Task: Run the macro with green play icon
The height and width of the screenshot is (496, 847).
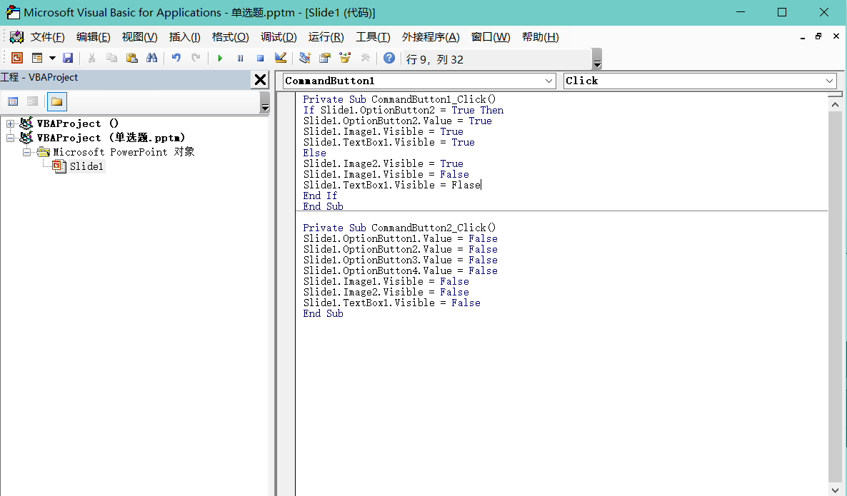Action: pos(220,59)
